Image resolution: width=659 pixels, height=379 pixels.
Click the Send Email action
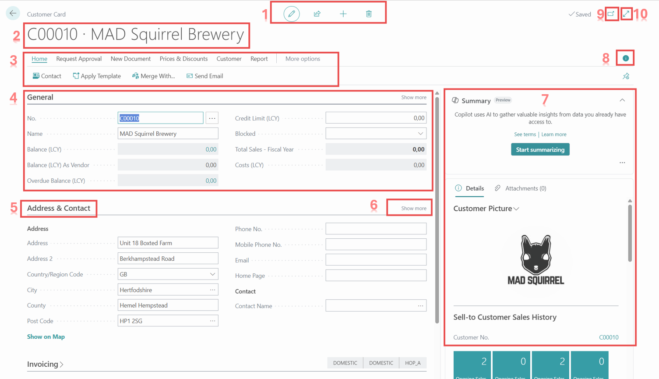click(x=204, y=76)
